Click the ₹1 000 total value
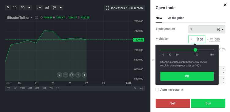Screen dimensions: 230x112 click(215, 39)
